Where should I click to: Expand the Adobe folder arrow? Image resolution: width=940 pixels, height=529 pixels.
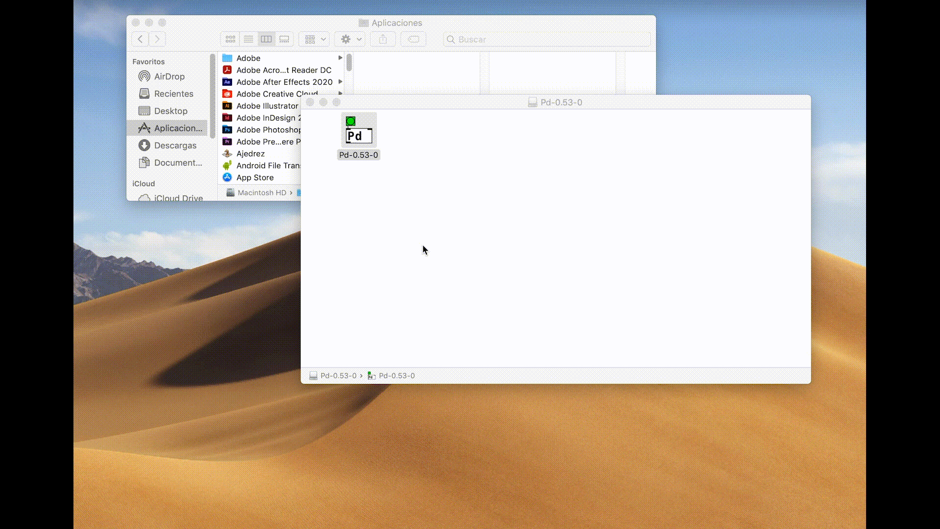click(x=340, y=58)
